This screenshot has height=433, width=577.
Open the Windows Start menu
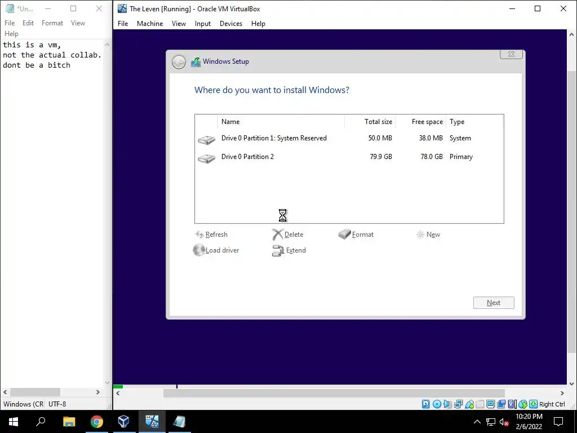pyautogui.click(x=14, y=422)
